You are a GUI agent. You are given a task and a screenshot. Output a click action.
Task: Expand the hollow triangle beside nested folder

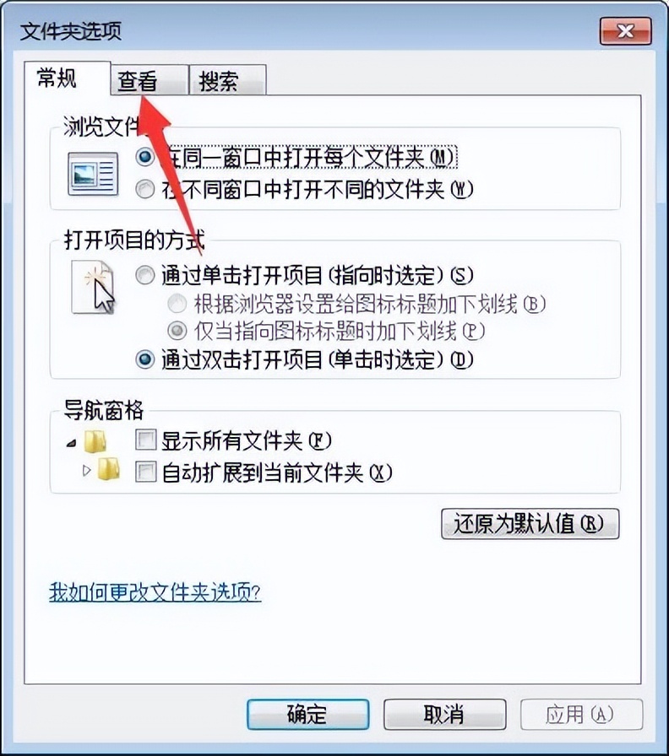coord(86,470)
